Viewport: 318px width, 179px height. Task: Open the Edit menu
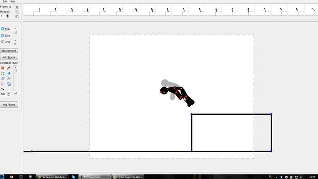(5, 1)
